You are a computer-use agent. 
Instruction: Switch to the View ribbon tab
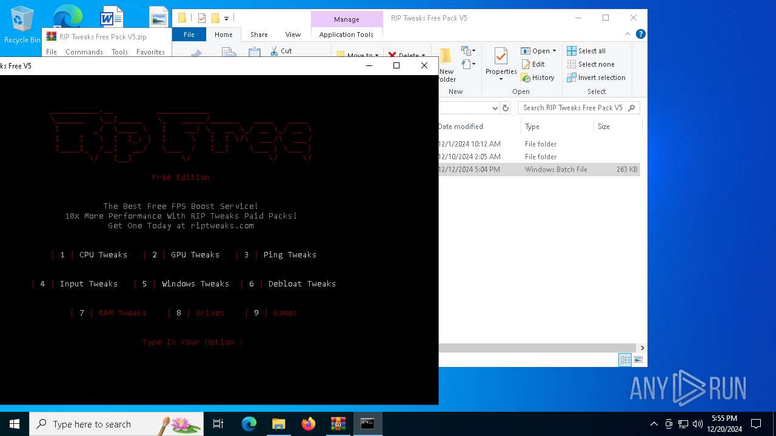click(293, 35)
